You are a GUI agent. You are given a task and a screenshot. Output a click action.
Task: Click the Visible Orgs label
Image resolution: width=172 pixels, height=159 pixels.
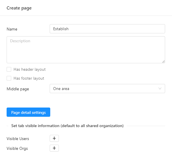pyautogui.click(x=17, y=148)
